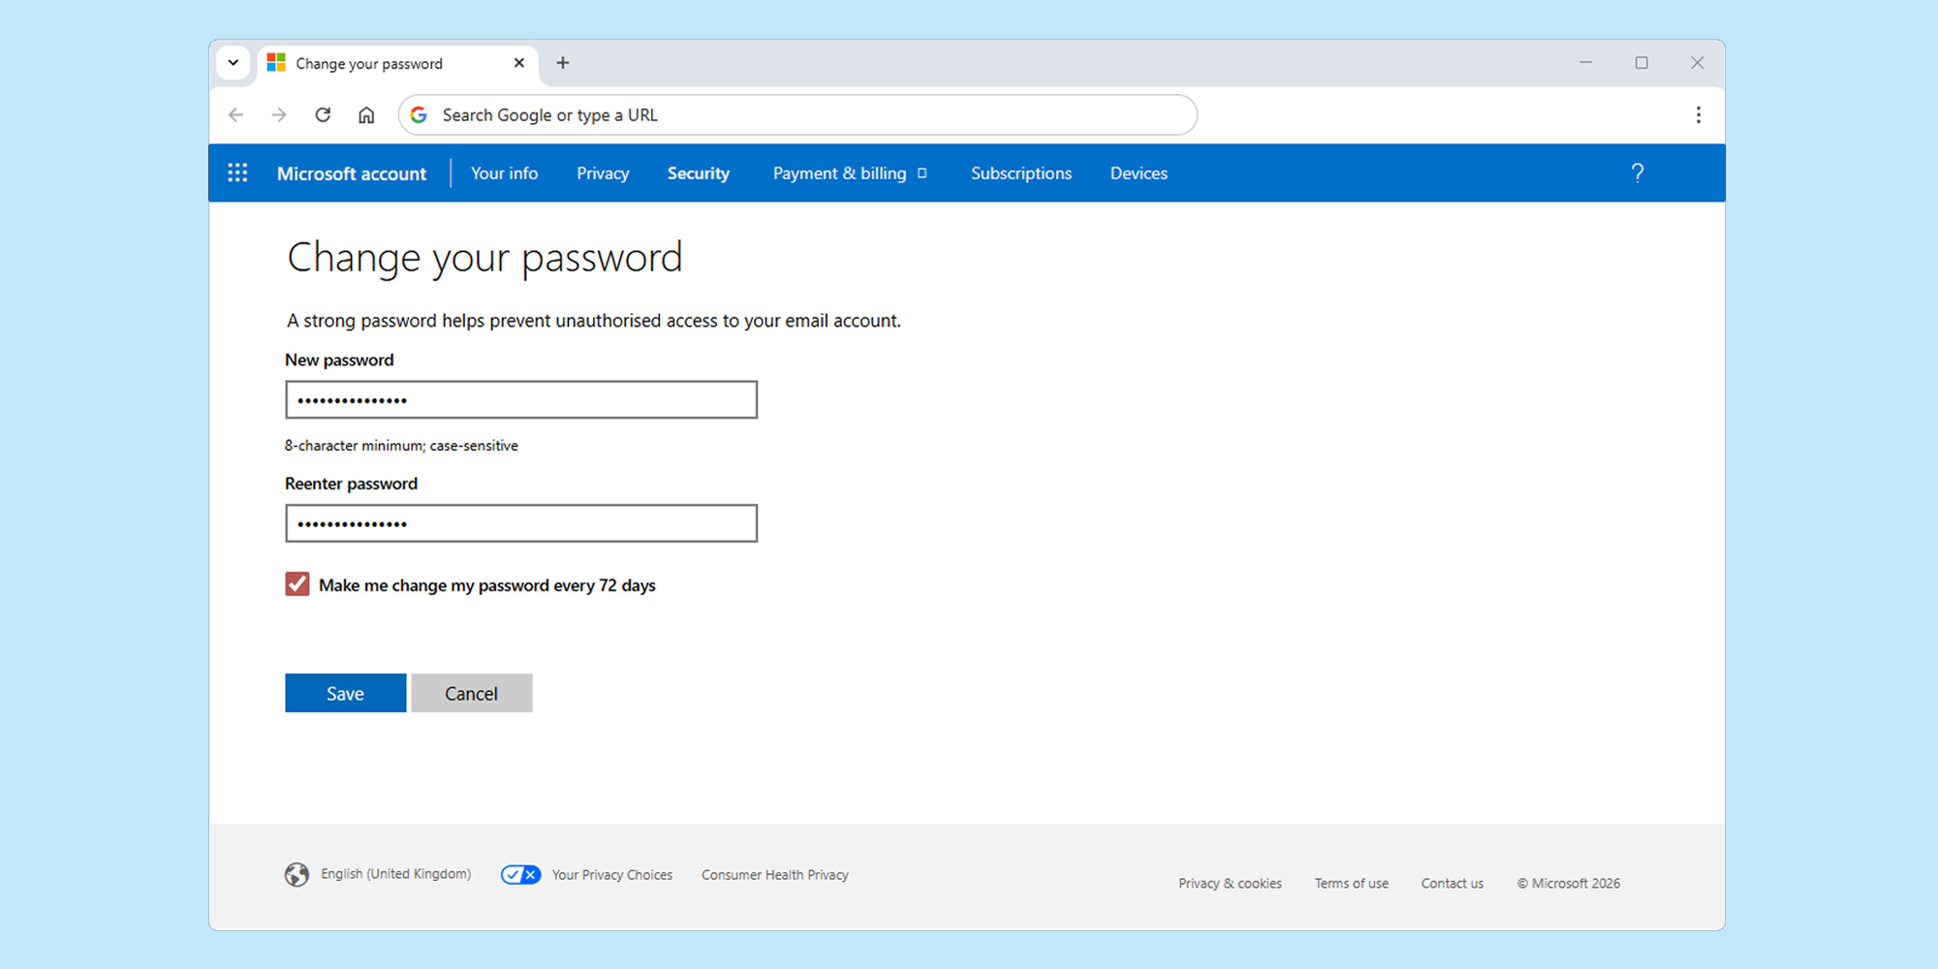Uncheck Make me change my password every 72 days

pos(297,583)
